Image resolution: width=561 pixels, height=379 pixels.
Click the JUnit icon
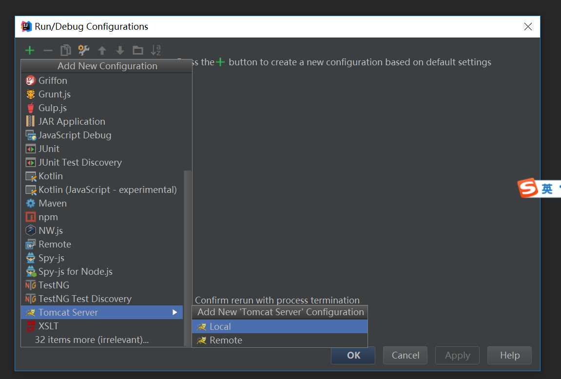click(30, 149)
